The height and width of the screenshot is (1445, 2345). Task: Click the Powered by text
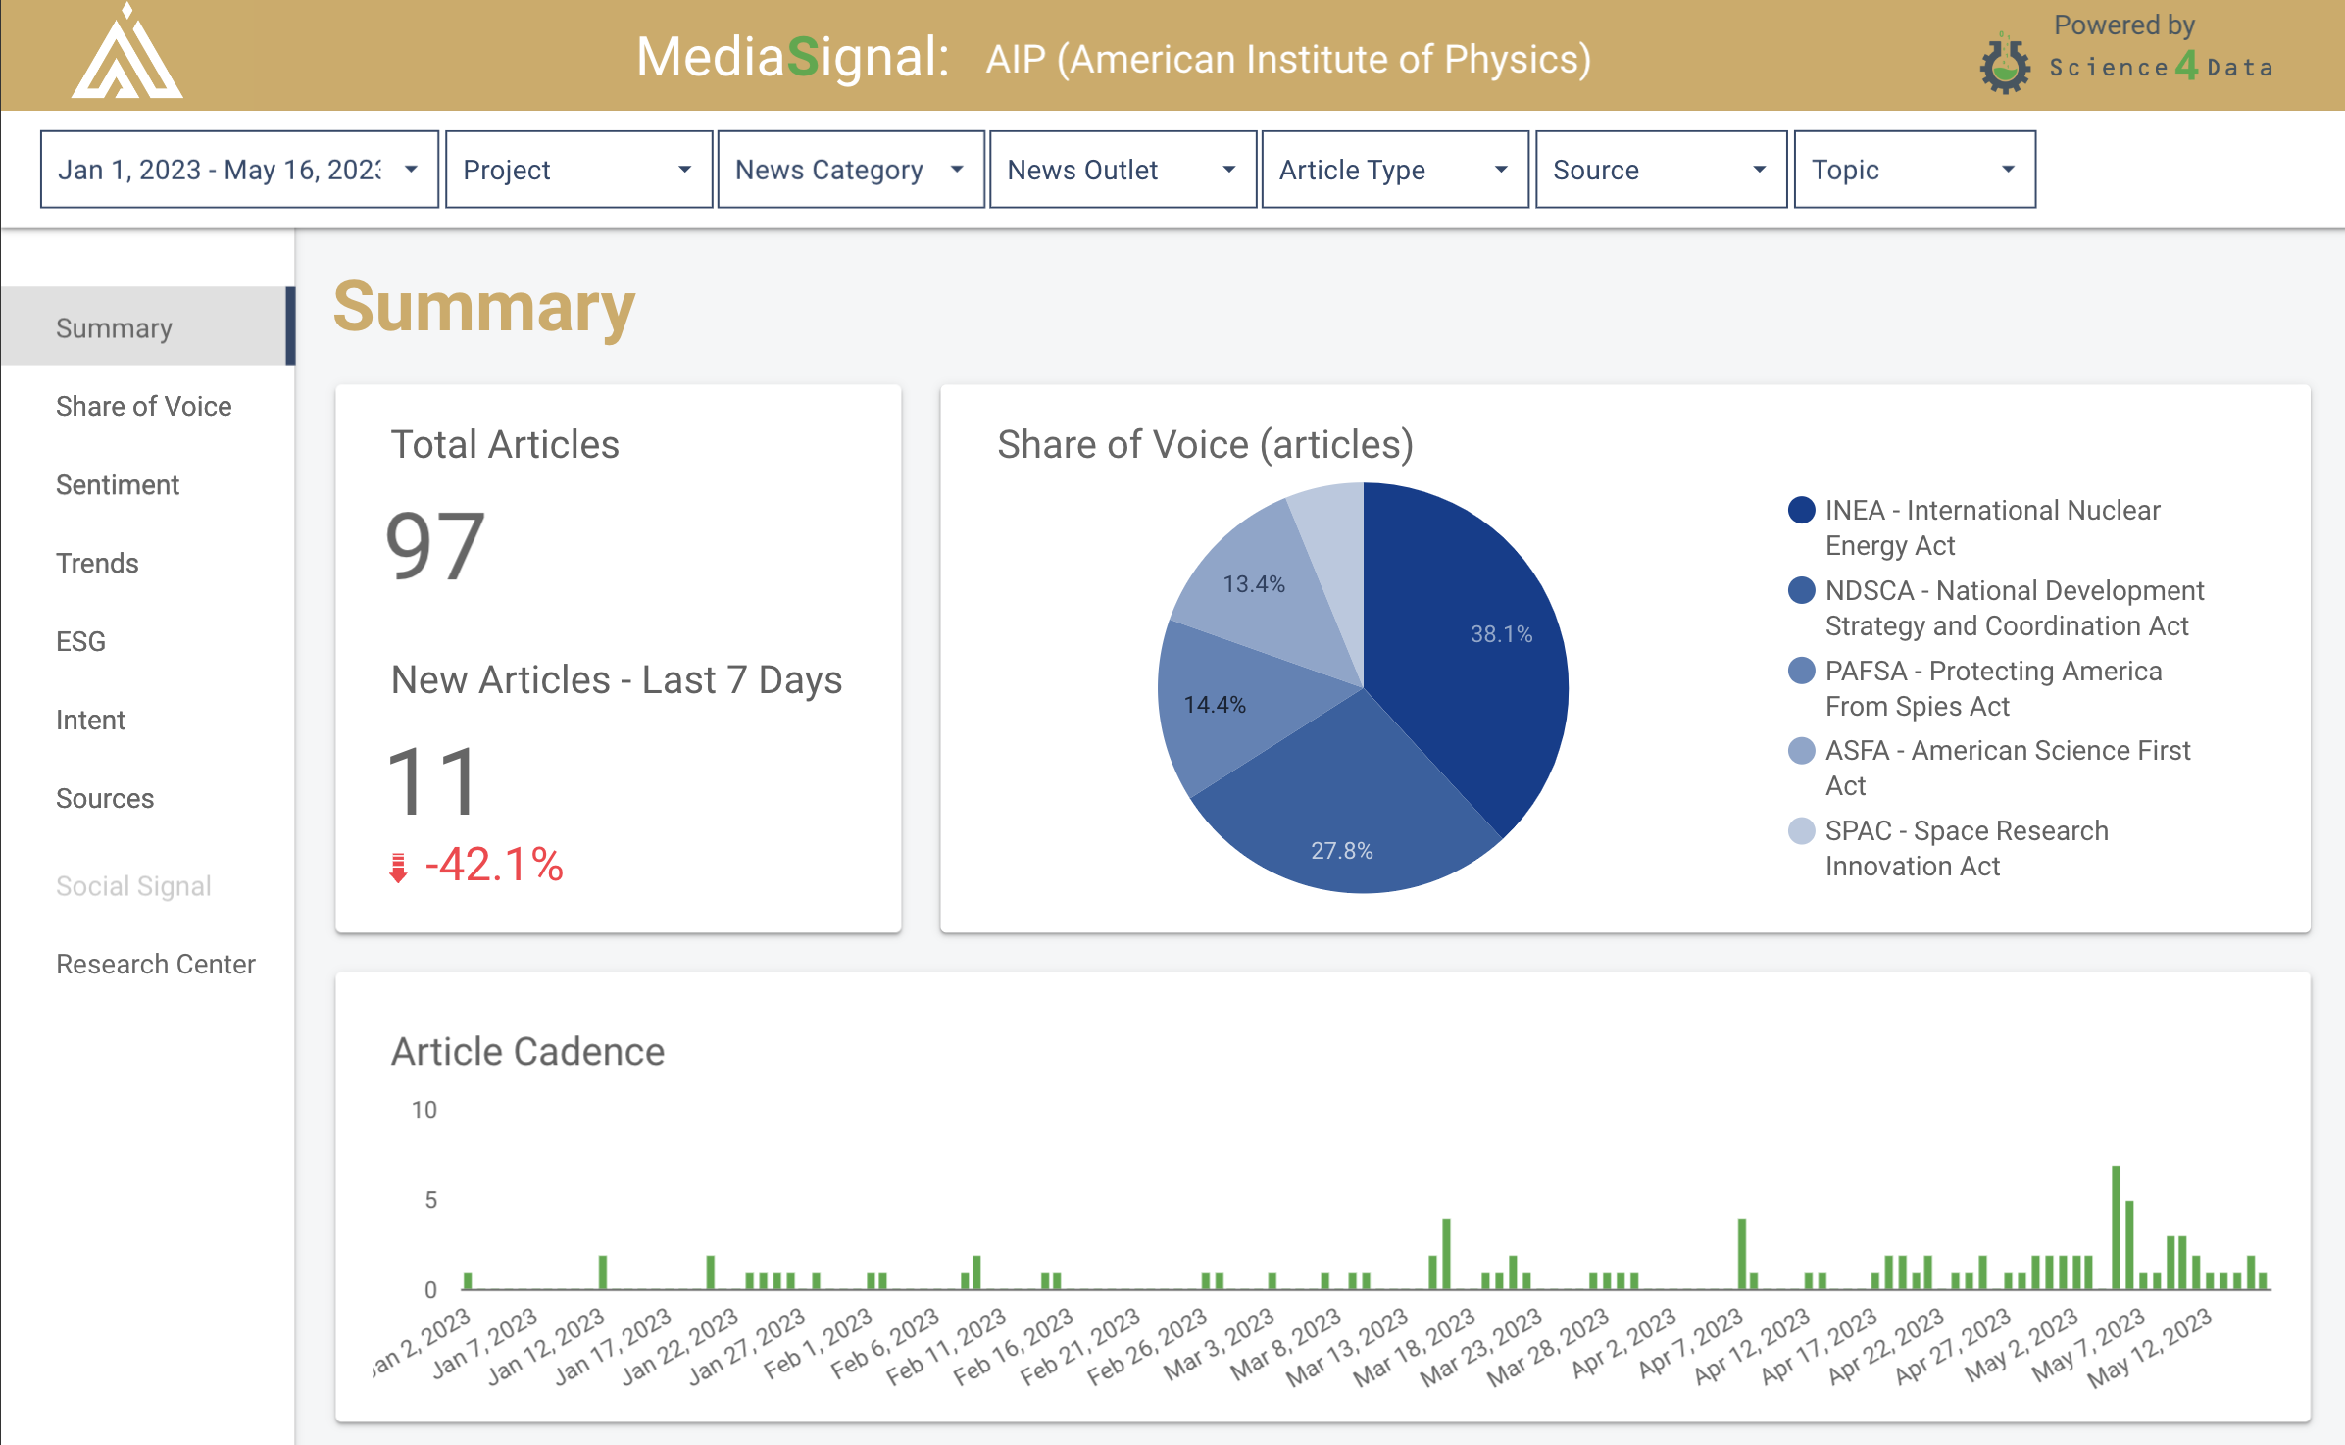coord(2124,25)
